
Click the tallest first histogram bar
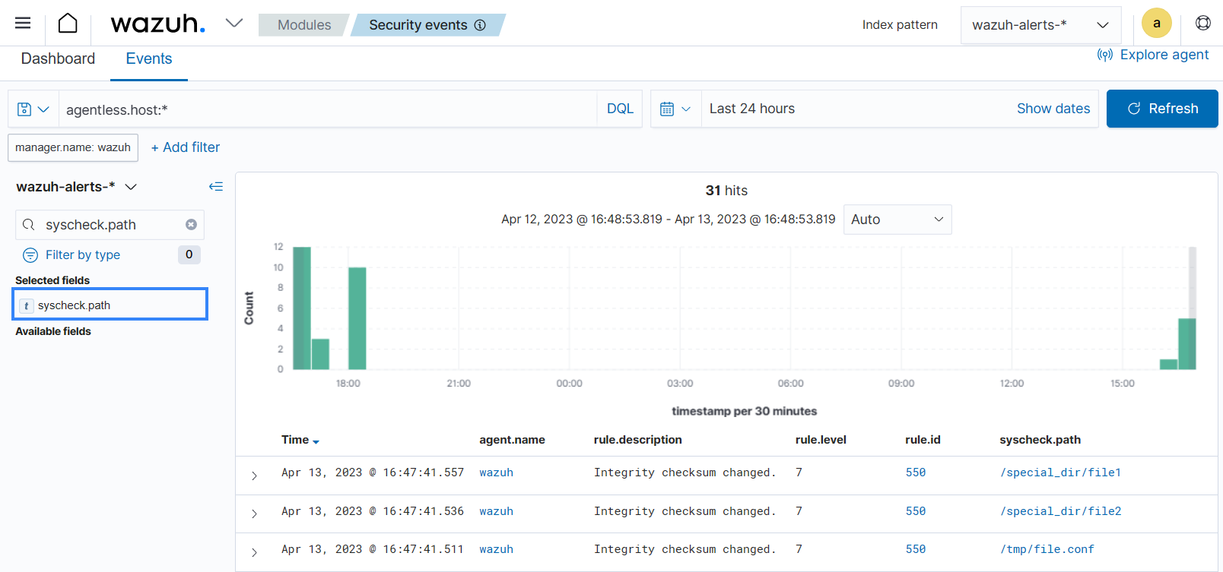pyautogui.click(x=302, y=308)
